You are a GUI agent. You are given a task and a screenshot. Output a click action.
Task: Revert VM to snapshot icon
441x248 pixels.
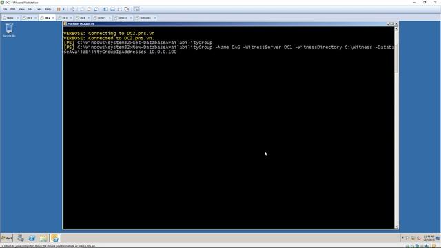(x=89, y=9)
